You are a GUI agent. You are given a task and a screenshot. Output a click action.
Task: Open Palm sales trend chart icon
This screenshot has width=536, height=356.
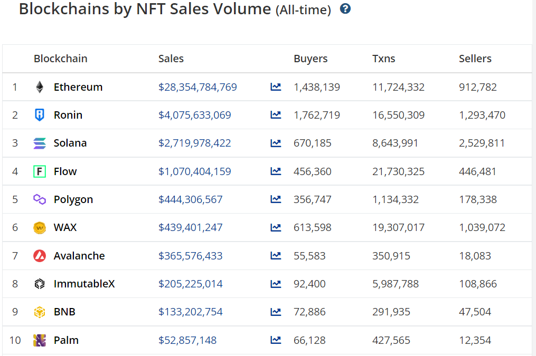click(x=276, y=340)
